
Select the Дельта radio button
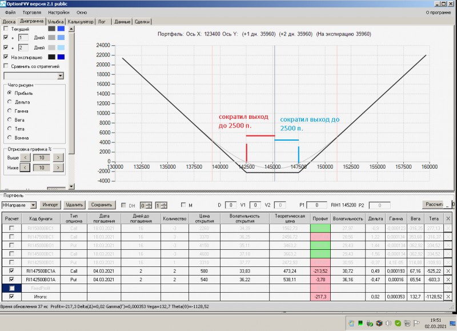coord(10,102)
